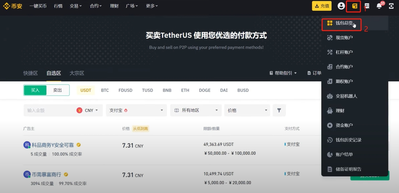Image resolution: width=399 pixels, height=193 pixels.
Task: Click the 钱包总览 grid icon
Action: click(330, 23)
